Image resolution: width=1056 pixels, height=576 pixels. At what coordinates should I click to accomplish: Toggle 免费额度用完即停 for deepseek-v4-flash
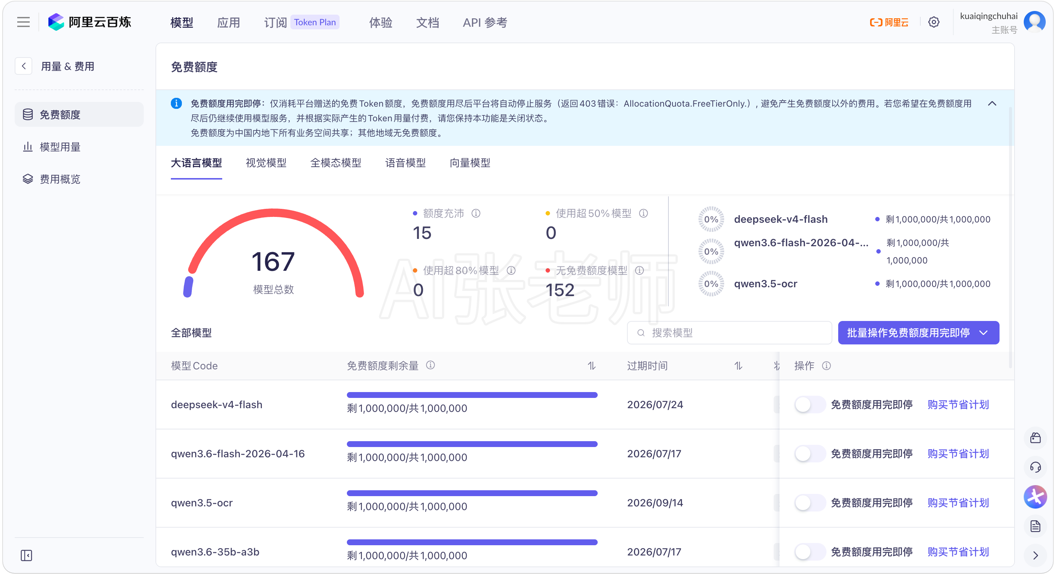tap(809, 405)
